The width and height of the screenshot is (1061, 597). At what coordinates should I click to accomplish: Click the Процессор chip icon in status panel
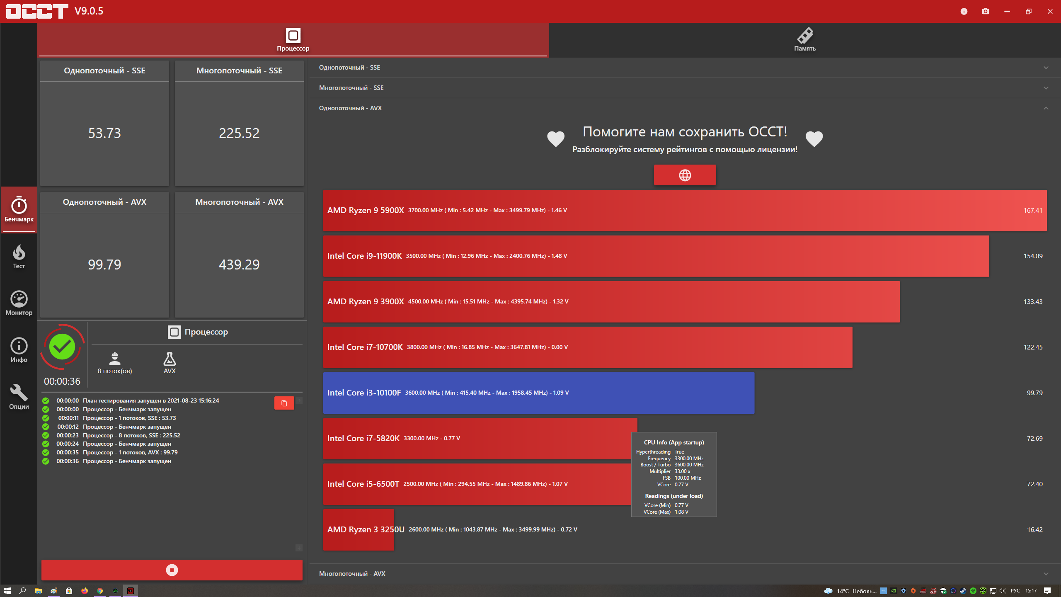pyautogui.click(x=174, y=332)
